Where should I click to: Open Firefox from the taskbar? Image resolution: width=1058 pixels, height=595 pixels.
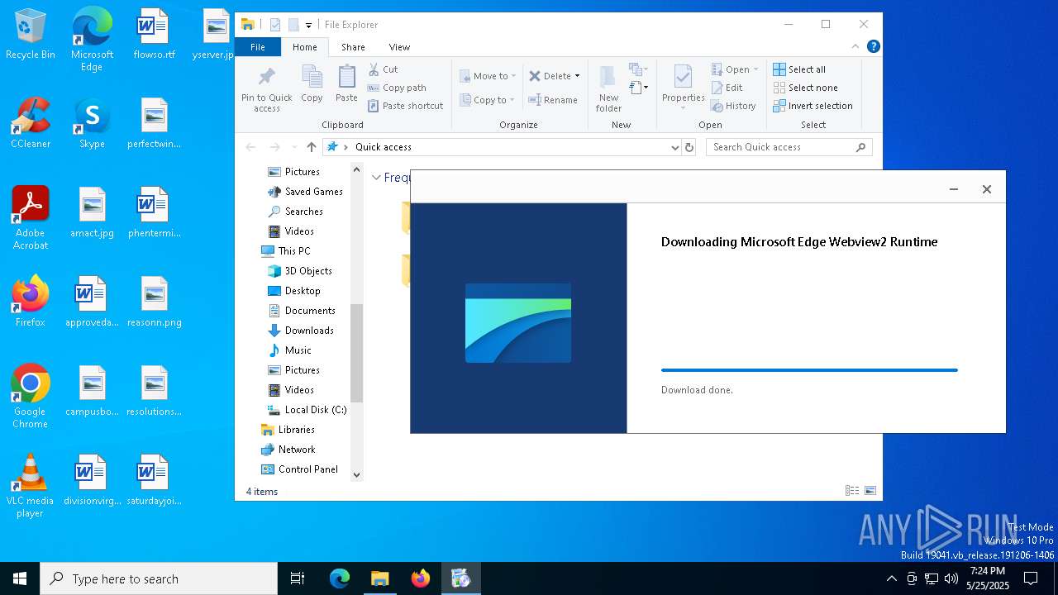pyautogui.click(x=421, y=578)
